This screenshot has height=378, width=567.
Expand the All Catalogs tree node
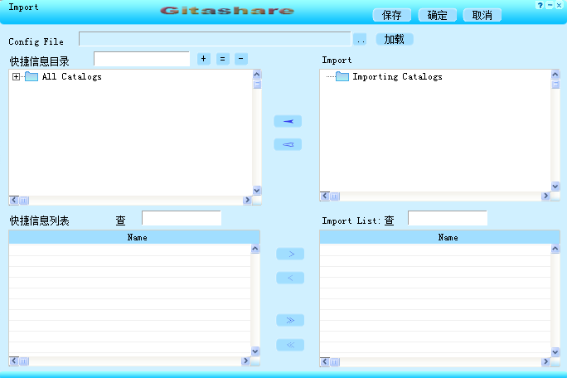pos(16,77)
